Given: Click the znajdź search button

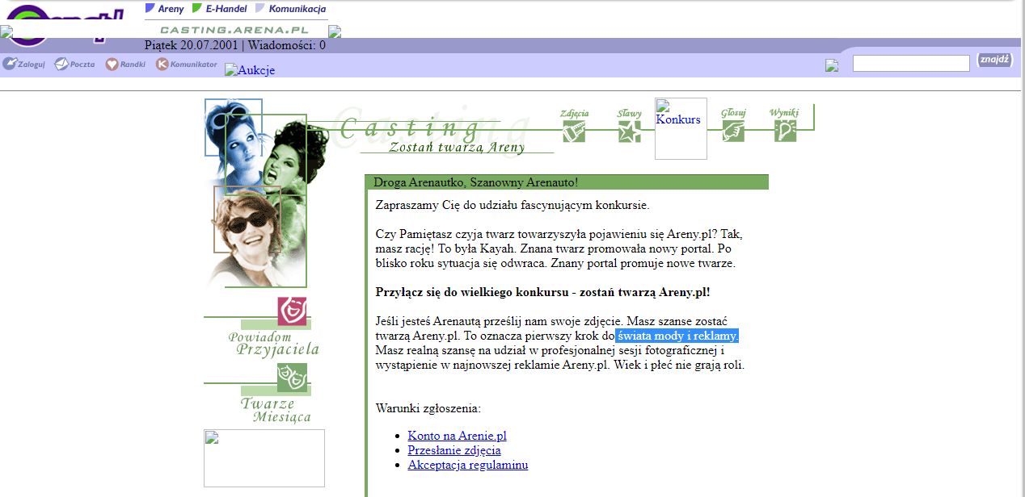Looking at the screenshot, I should click(994, 60).
